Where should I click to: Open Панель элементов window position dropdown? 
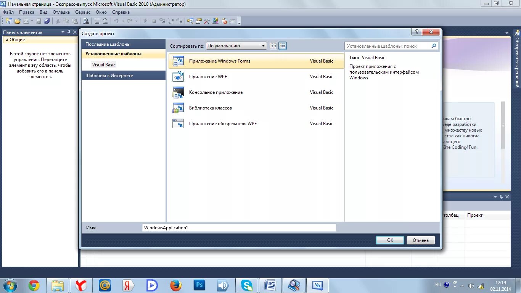pyautogui.click(x=63, y=32)
